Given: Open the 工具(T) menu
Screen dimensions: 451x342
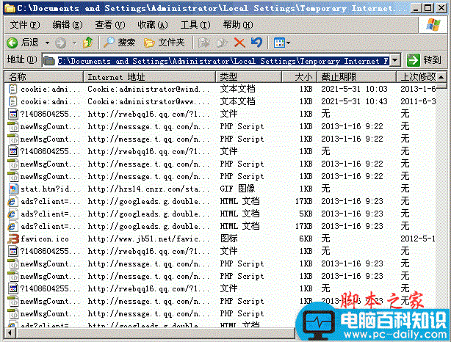Looking at the screenshot, I should point(195,25).
